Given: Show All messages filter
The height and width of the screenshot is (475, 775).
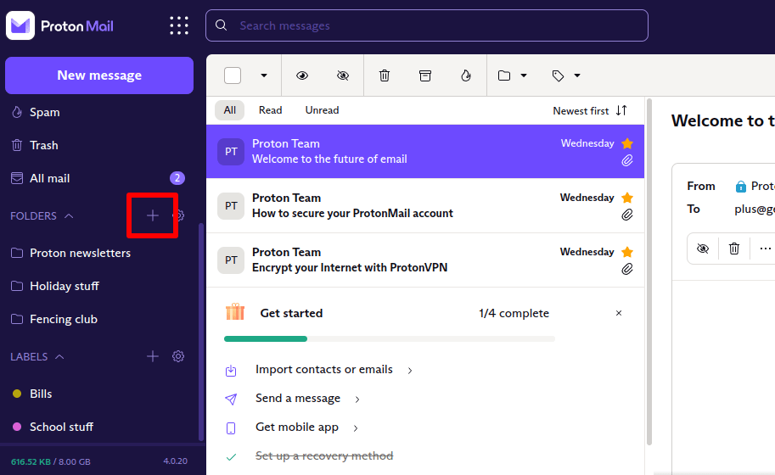Looking at the screenshot, I should pyautogui.click(x=230, y=110).
